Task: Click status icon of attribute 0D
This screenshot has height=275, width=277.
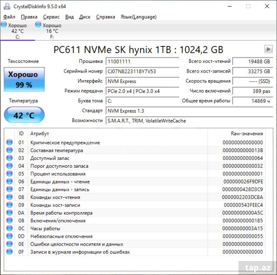Action: 10,236
